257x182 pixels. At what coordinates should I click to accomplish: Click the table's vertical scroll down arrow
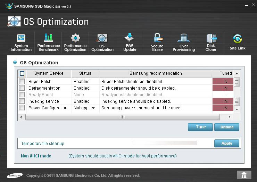tap(237, 110)
